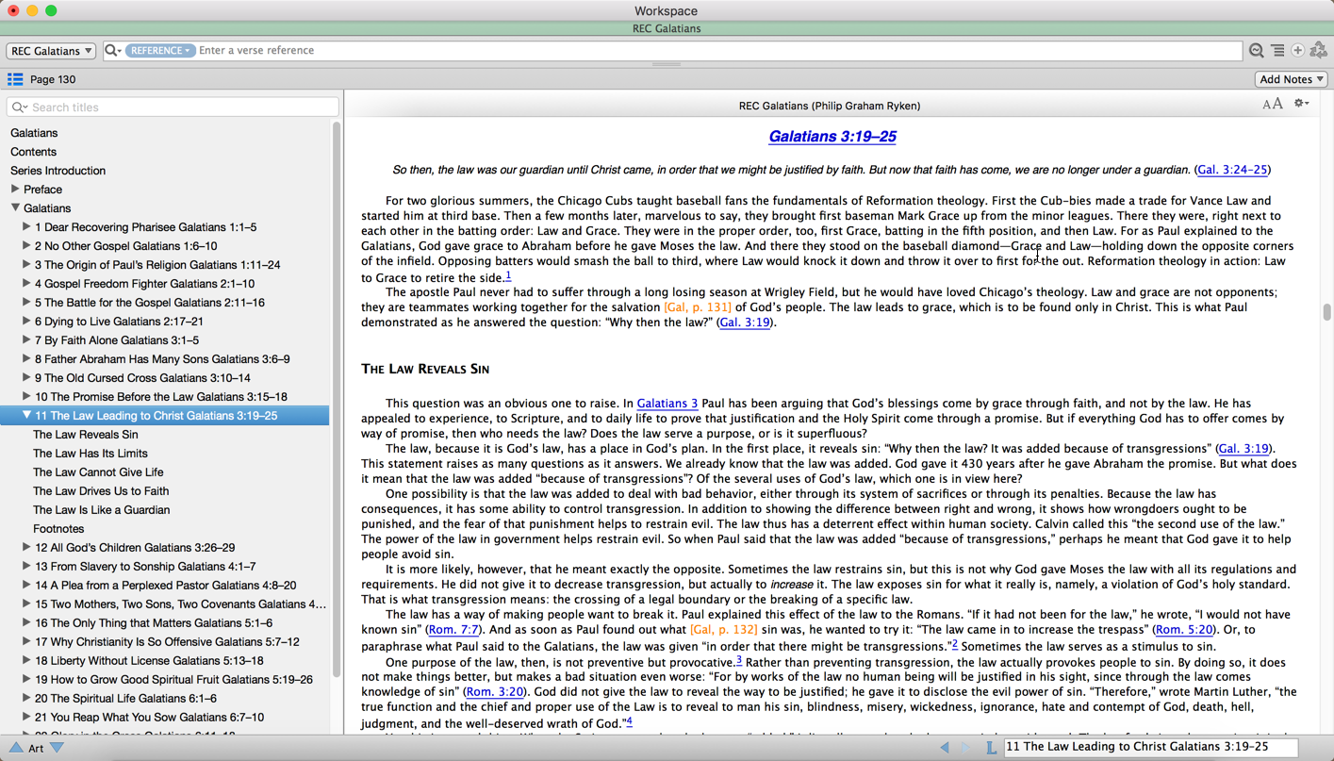Image resolution: width=1334 pixels, height=761 pixels.
Task: Open the Add Notes dropdown
Action: point(1292,79)
